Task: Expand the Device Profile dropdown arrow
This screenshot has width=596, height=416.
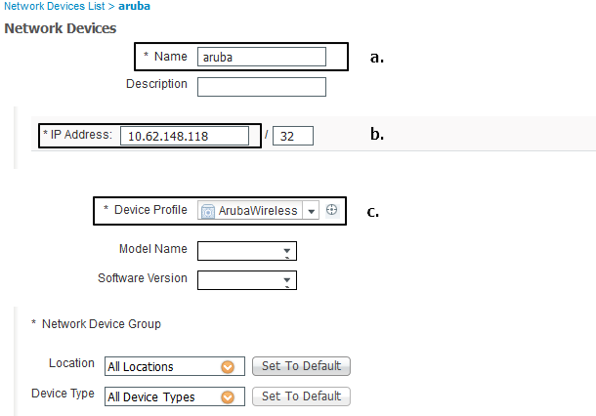Action: click(x=311, y=211)
